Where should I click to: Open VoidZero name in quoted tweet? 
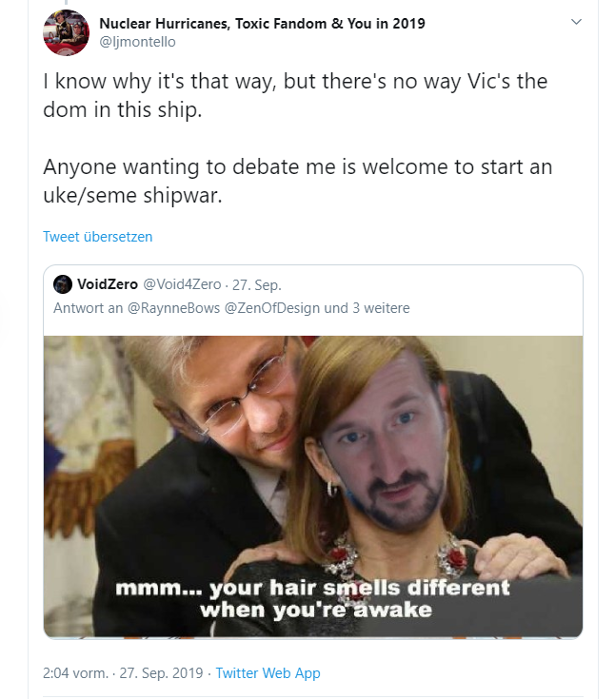(x=108, y=284)
